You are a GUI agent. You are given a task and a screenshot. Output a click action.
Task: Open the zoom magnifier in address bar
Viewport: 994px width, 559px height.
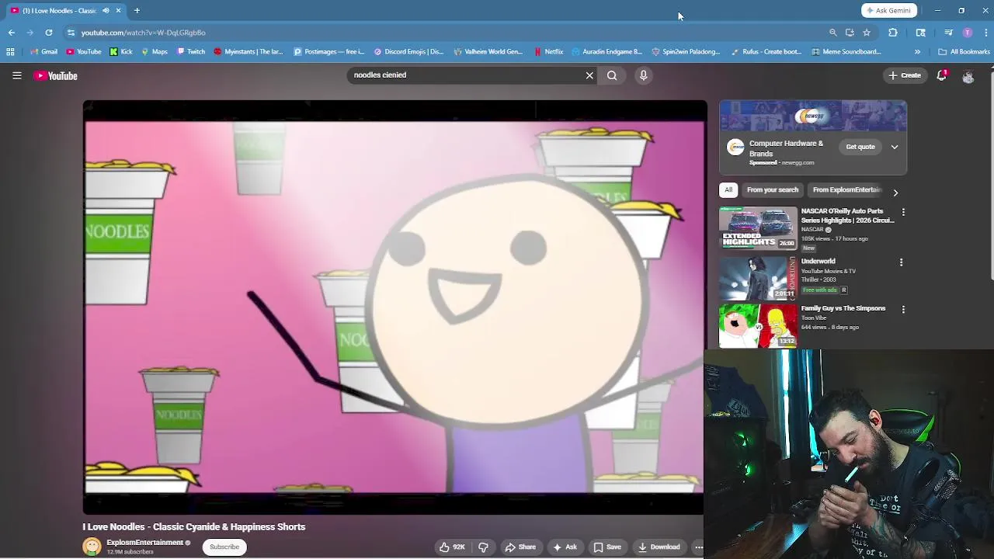click(833, 33)
